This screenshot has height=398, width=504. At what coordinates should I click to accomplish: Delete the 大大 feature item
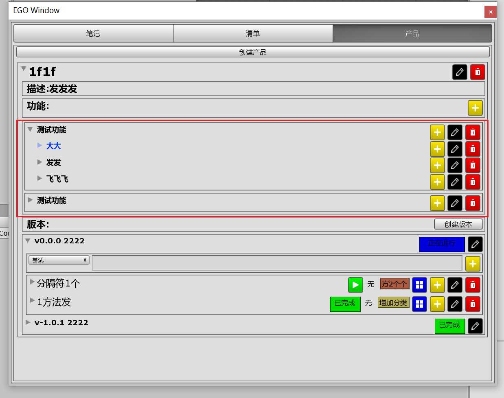coord(473,149)
